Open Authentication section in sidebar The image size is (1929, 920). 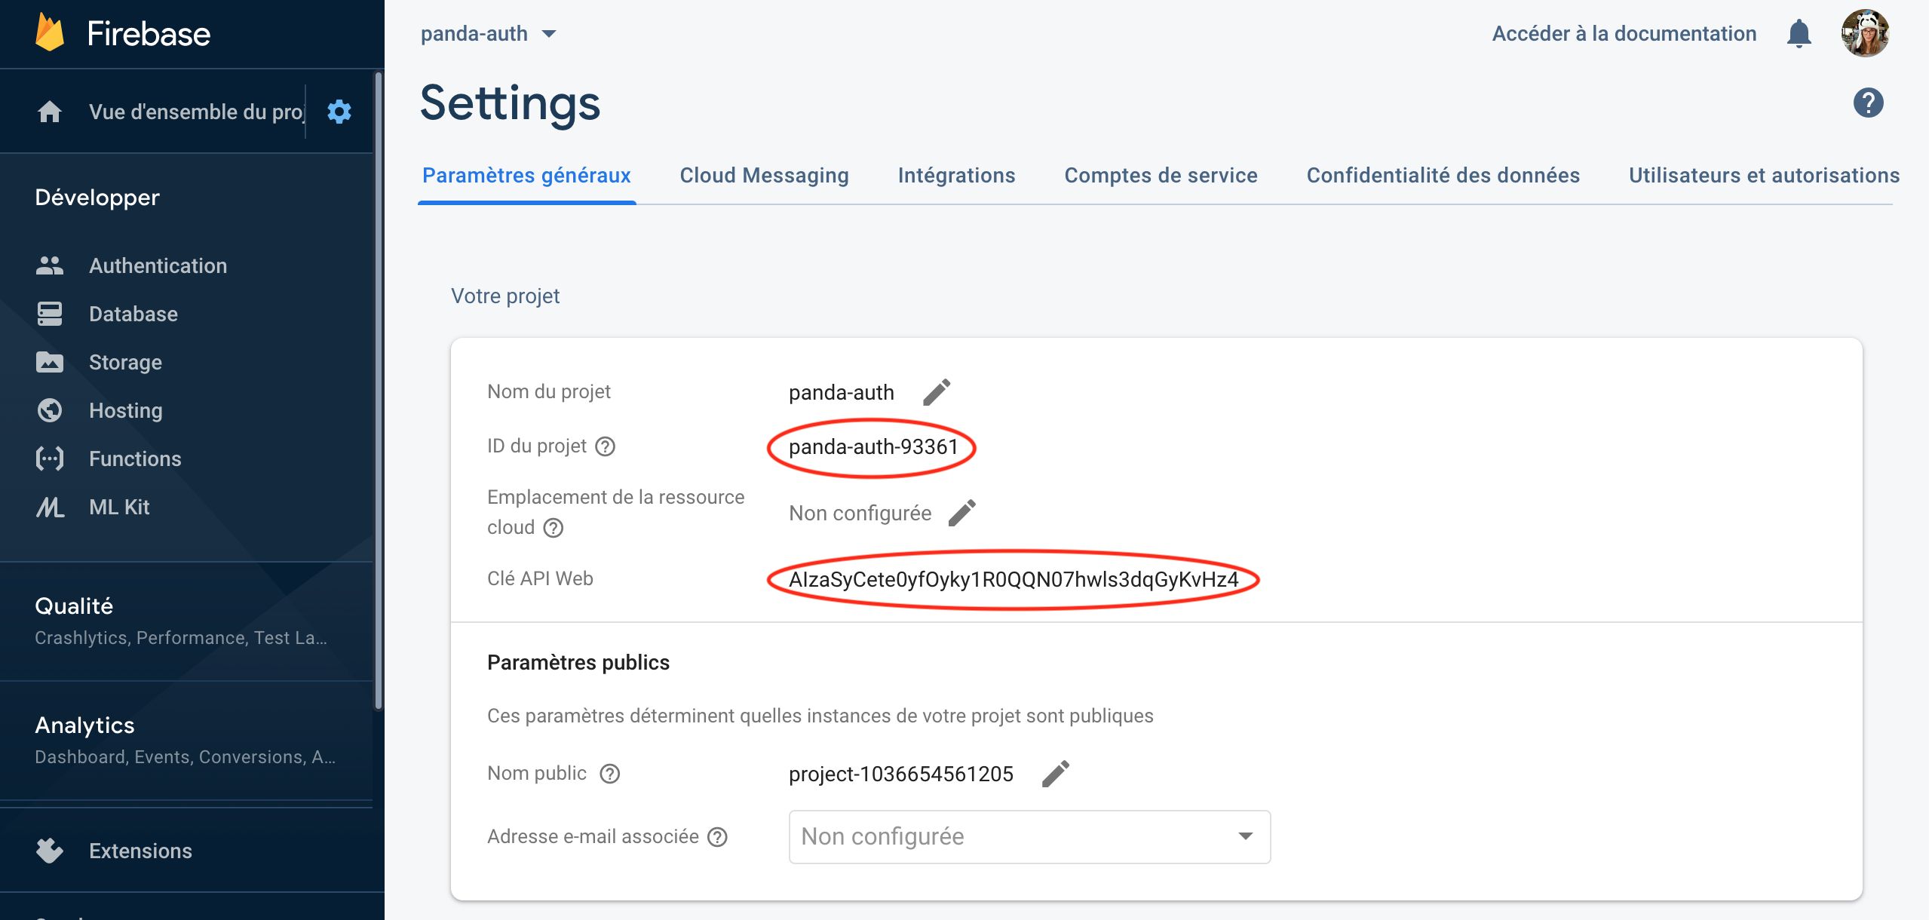click(x=158, y=265)
